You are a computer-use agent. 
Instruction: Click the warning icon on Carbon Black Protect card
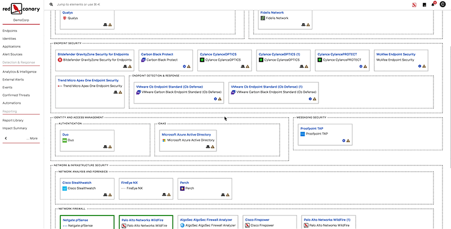pyautogui.click(x=189, y=66)
